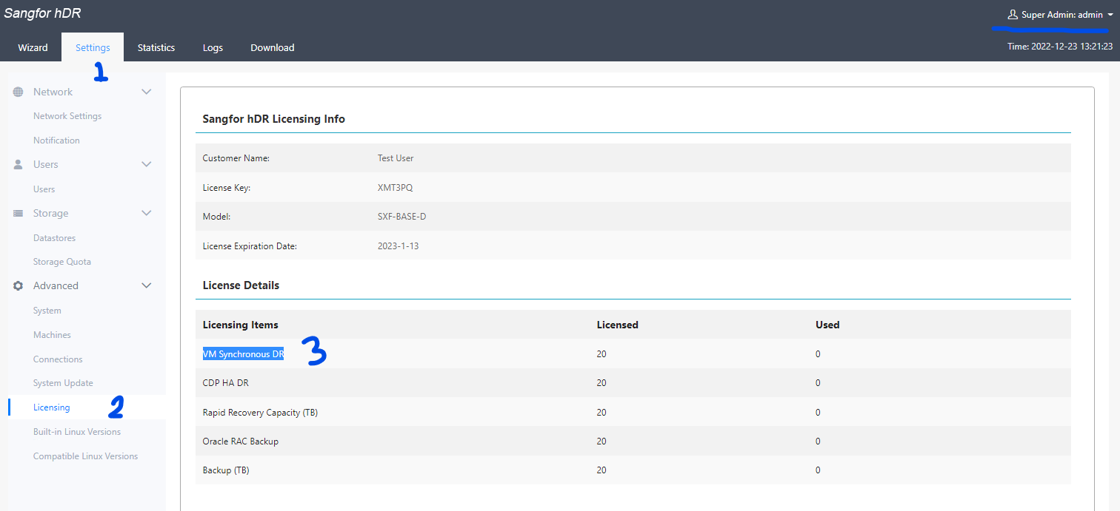Image resolution: width=1120 pixels, height=511 pixels.
Task: Open Datastores under Storage
Action: [x=54, y=238]
